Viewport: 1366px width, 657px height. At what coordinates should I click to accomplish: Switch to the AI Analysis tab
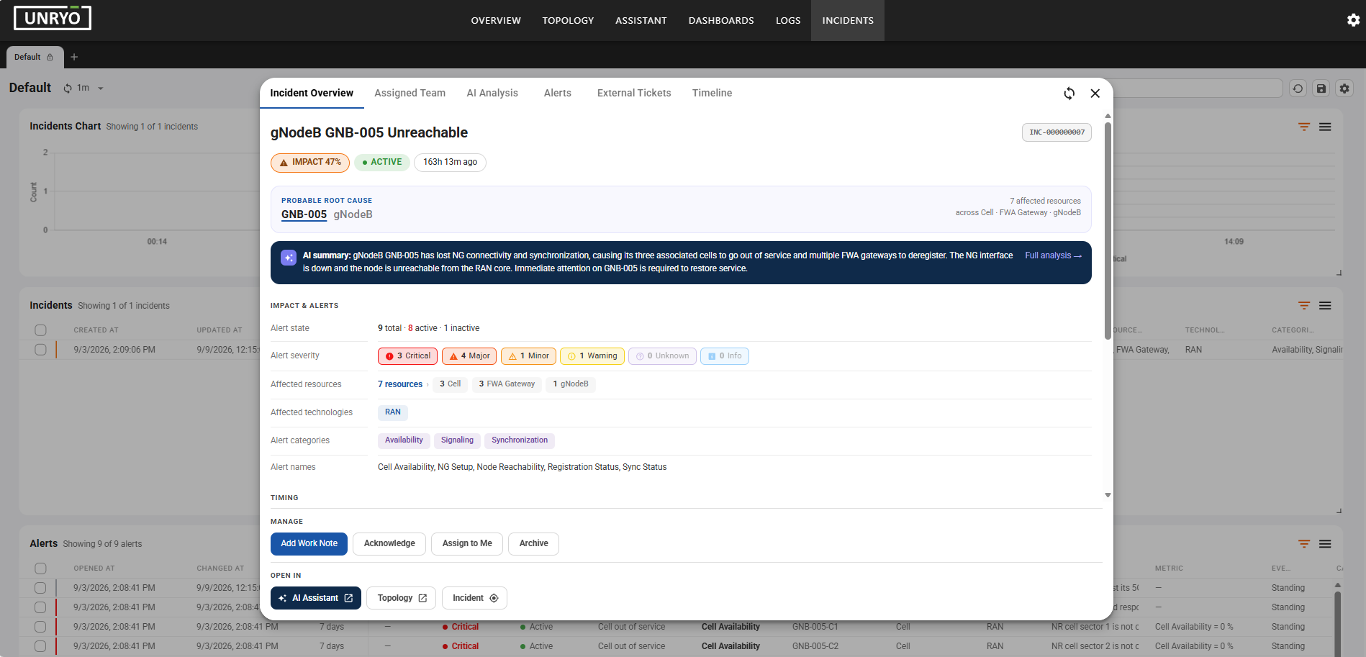[492, 93]
